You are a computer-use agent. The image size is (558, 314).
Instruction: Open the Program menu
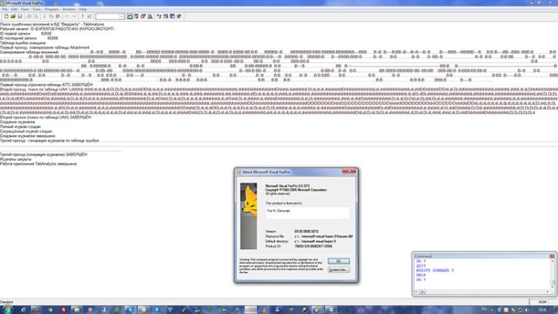[52, 9]
